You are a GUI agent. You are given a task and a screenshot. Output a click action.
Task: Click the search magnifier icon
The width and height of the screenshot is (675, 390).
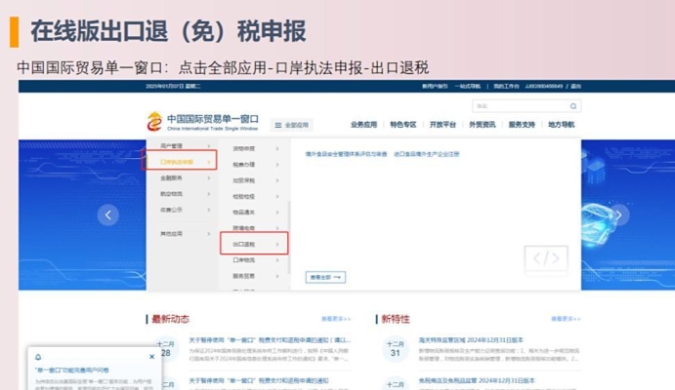pos(573,105)
